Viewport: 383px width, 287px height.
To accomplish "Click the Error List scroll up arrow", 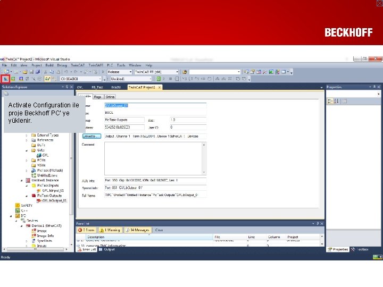I will [x=322, y=237].
